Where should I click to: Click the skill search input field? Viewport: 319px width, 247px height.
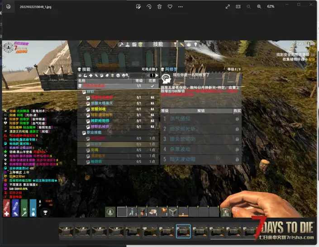(137, 76)
